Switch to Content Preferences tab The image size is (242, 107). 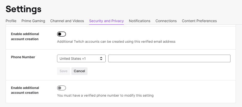(x=199, y=21)
